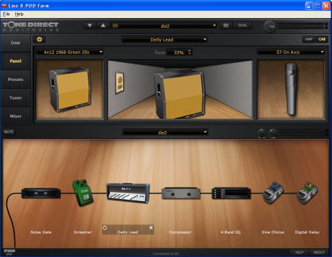Adjust the second tone knob beside meter
This screenshot has height=257, width=332.
point(272,133)
